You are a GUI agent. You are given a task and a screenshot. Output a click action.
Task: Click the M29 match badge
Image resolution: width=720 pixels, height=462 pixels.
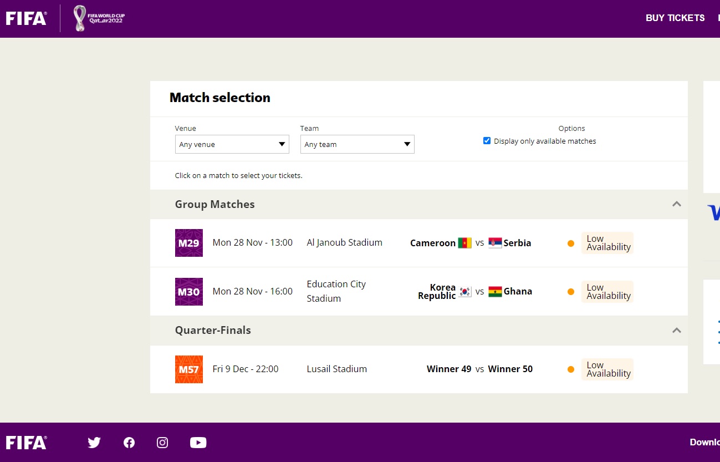189,243
